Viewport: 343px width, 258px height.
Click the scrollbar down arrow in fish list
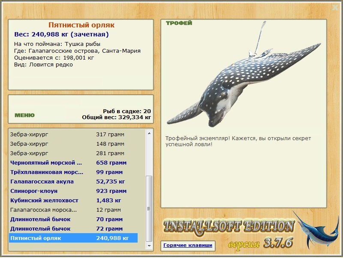click(x=149, y=246)
